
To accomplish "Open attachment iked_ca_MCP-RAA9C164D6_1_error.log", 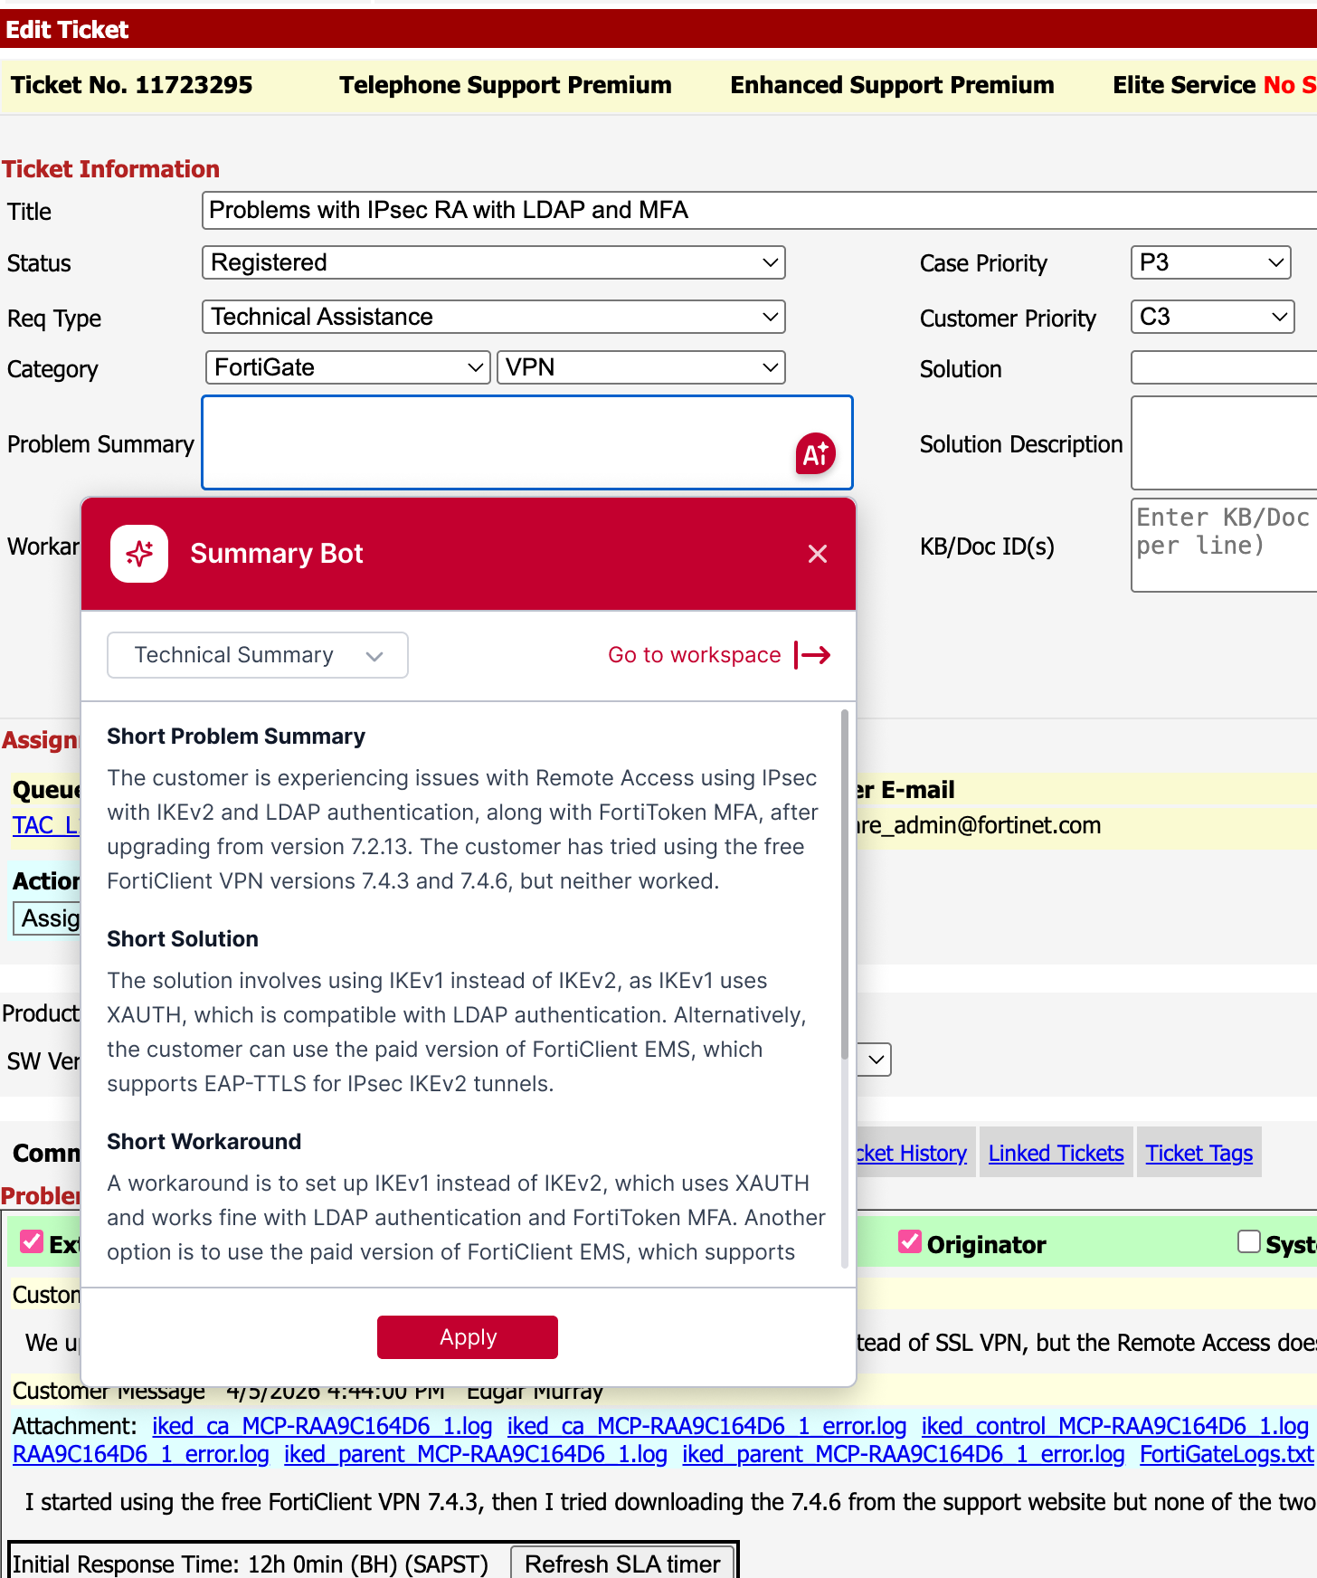I will (x=706, y=1426).
